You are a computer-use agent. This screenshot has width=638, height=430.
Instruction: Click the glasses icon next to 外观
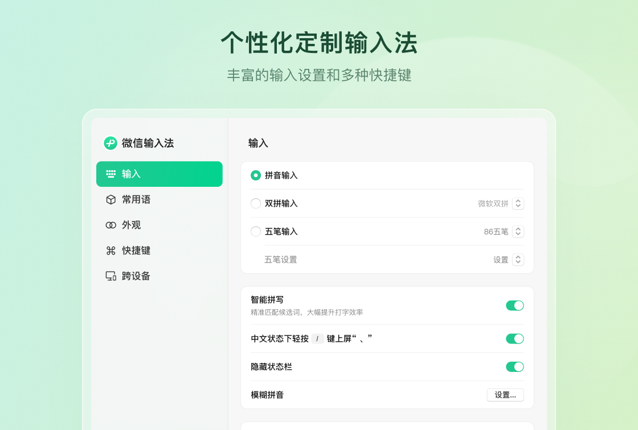click(110, 225)
